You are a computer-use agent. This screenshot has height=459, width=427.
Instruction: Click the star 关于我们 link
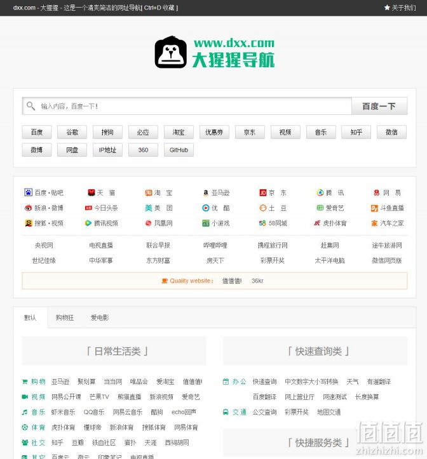click(x=400, y=8)
